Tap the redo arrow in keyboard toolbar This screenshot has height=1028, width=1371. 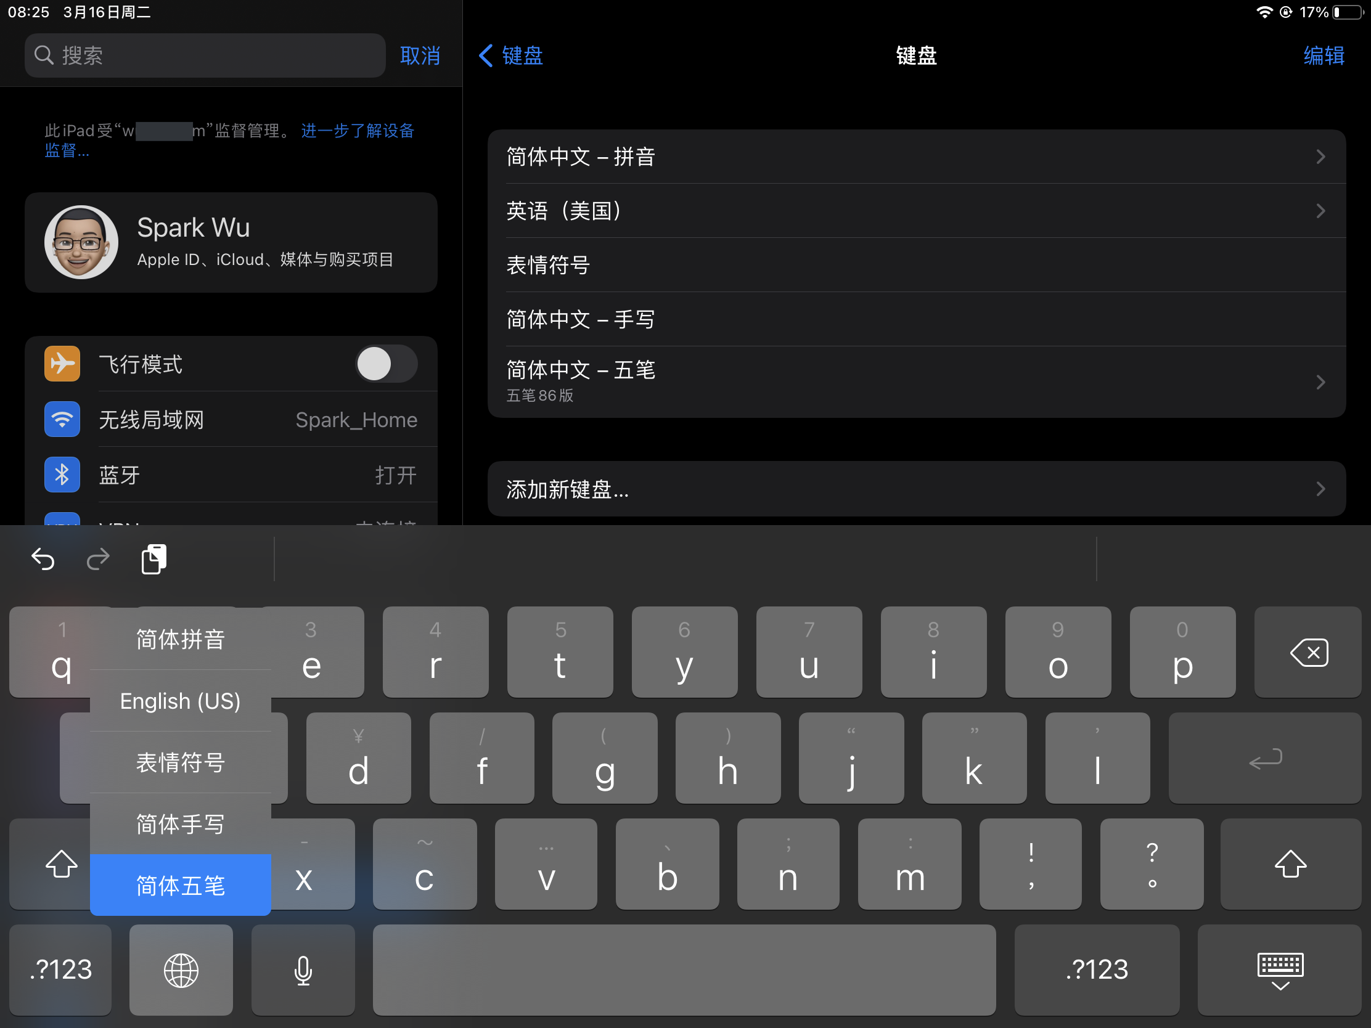tap(98, 560)
